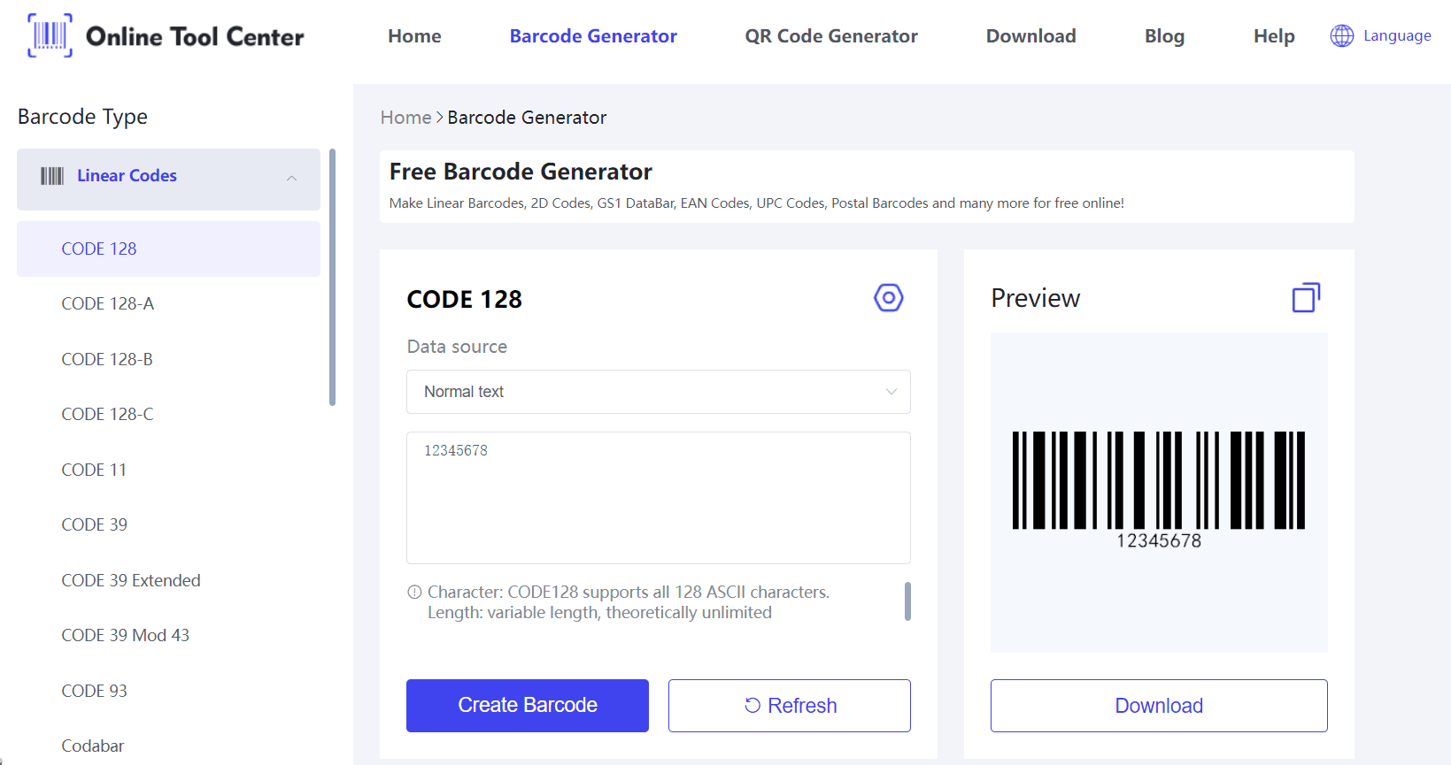This screenshot has width=1451, height=765.
Task: Click the copy icon in Preview panel
Action: coord(1306,298)
